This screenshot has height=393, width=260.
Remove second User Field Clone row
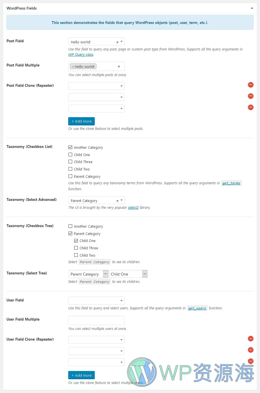coord(250,350)
